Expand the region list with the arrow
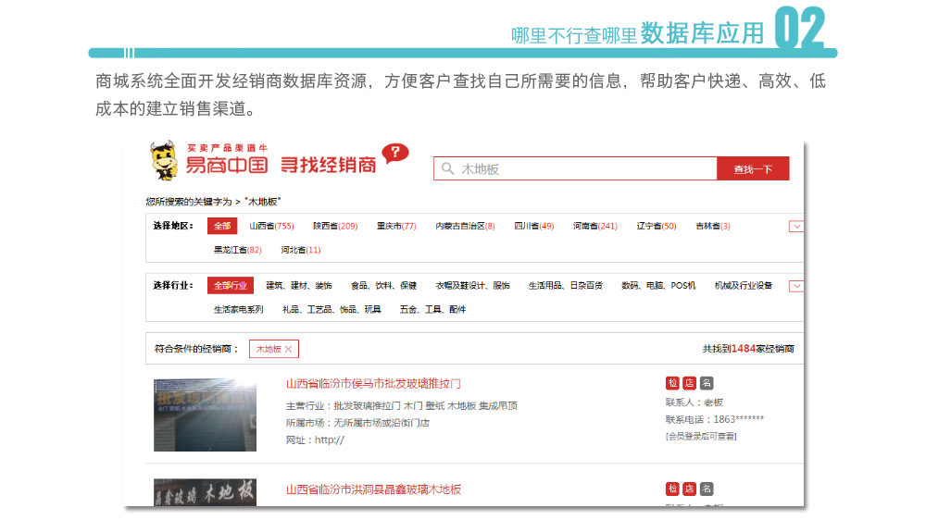 [795, 227]
